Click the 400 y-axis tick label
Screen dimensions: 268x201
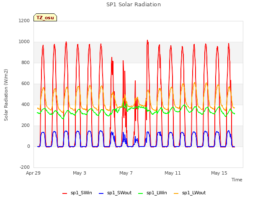click(26, 104)
